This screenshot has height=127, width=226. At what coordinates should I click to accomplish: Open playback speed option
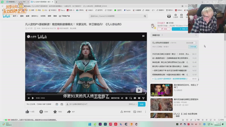click(x=108, y=98)
